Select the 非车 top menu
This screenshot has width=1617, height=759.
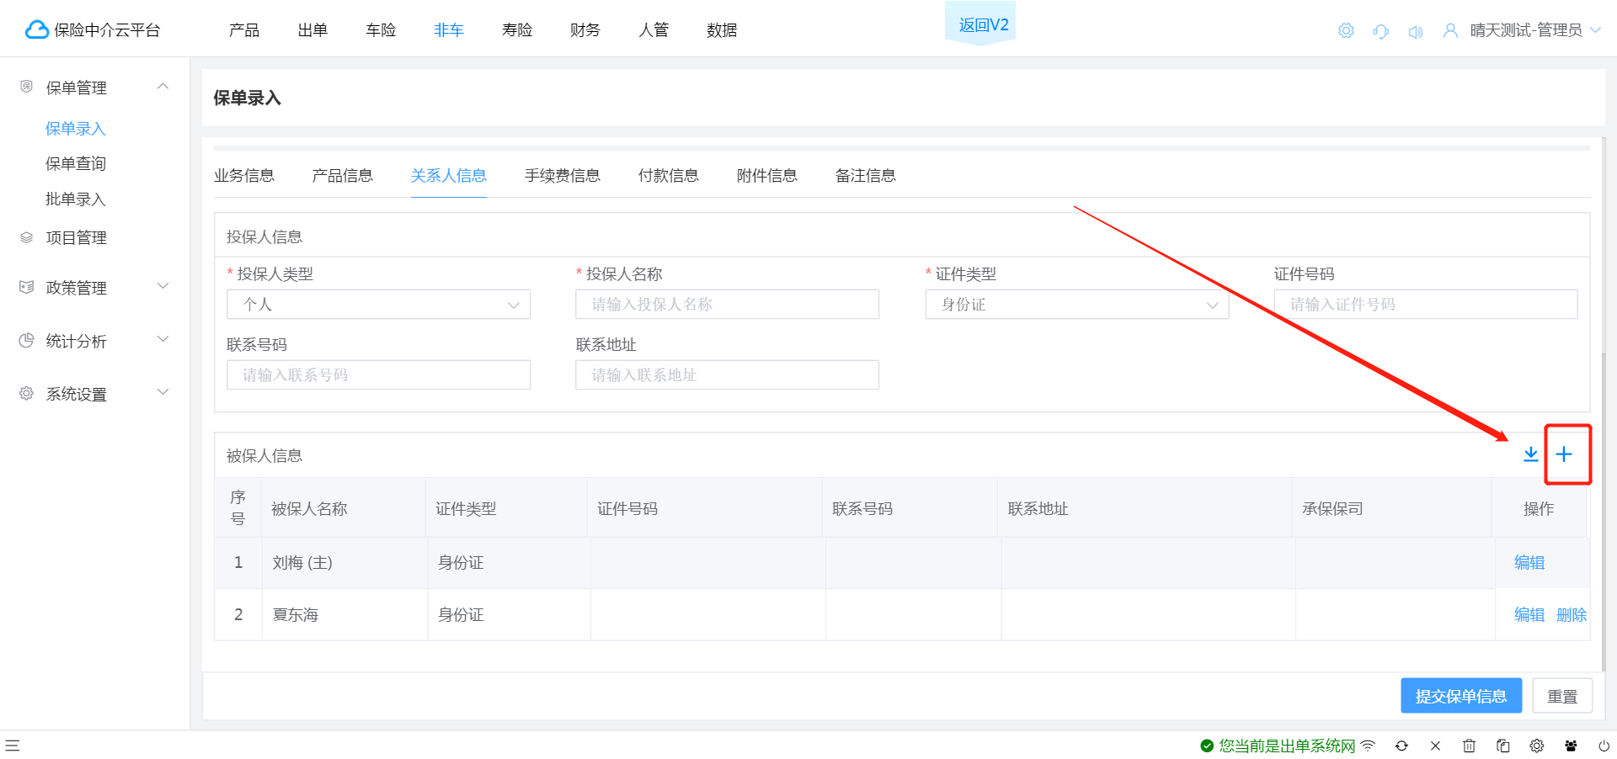pos(449,30)
